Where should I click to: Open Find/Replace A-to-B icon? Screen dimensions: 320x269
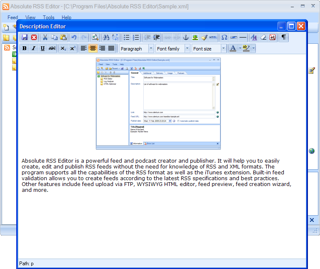click(115, 38)
